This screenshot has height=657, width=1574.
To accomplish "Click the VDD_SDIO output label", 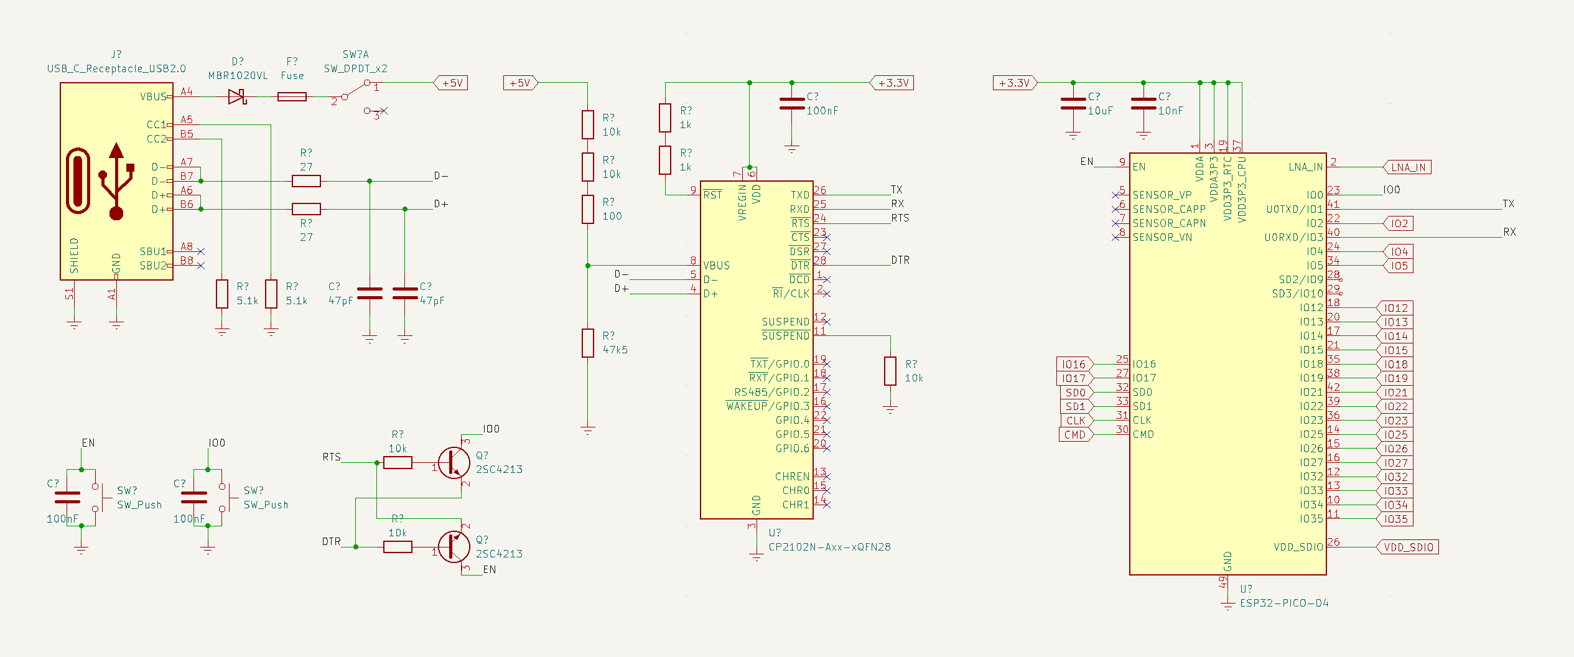I will pyautogui.click(x=1409, y=547).
